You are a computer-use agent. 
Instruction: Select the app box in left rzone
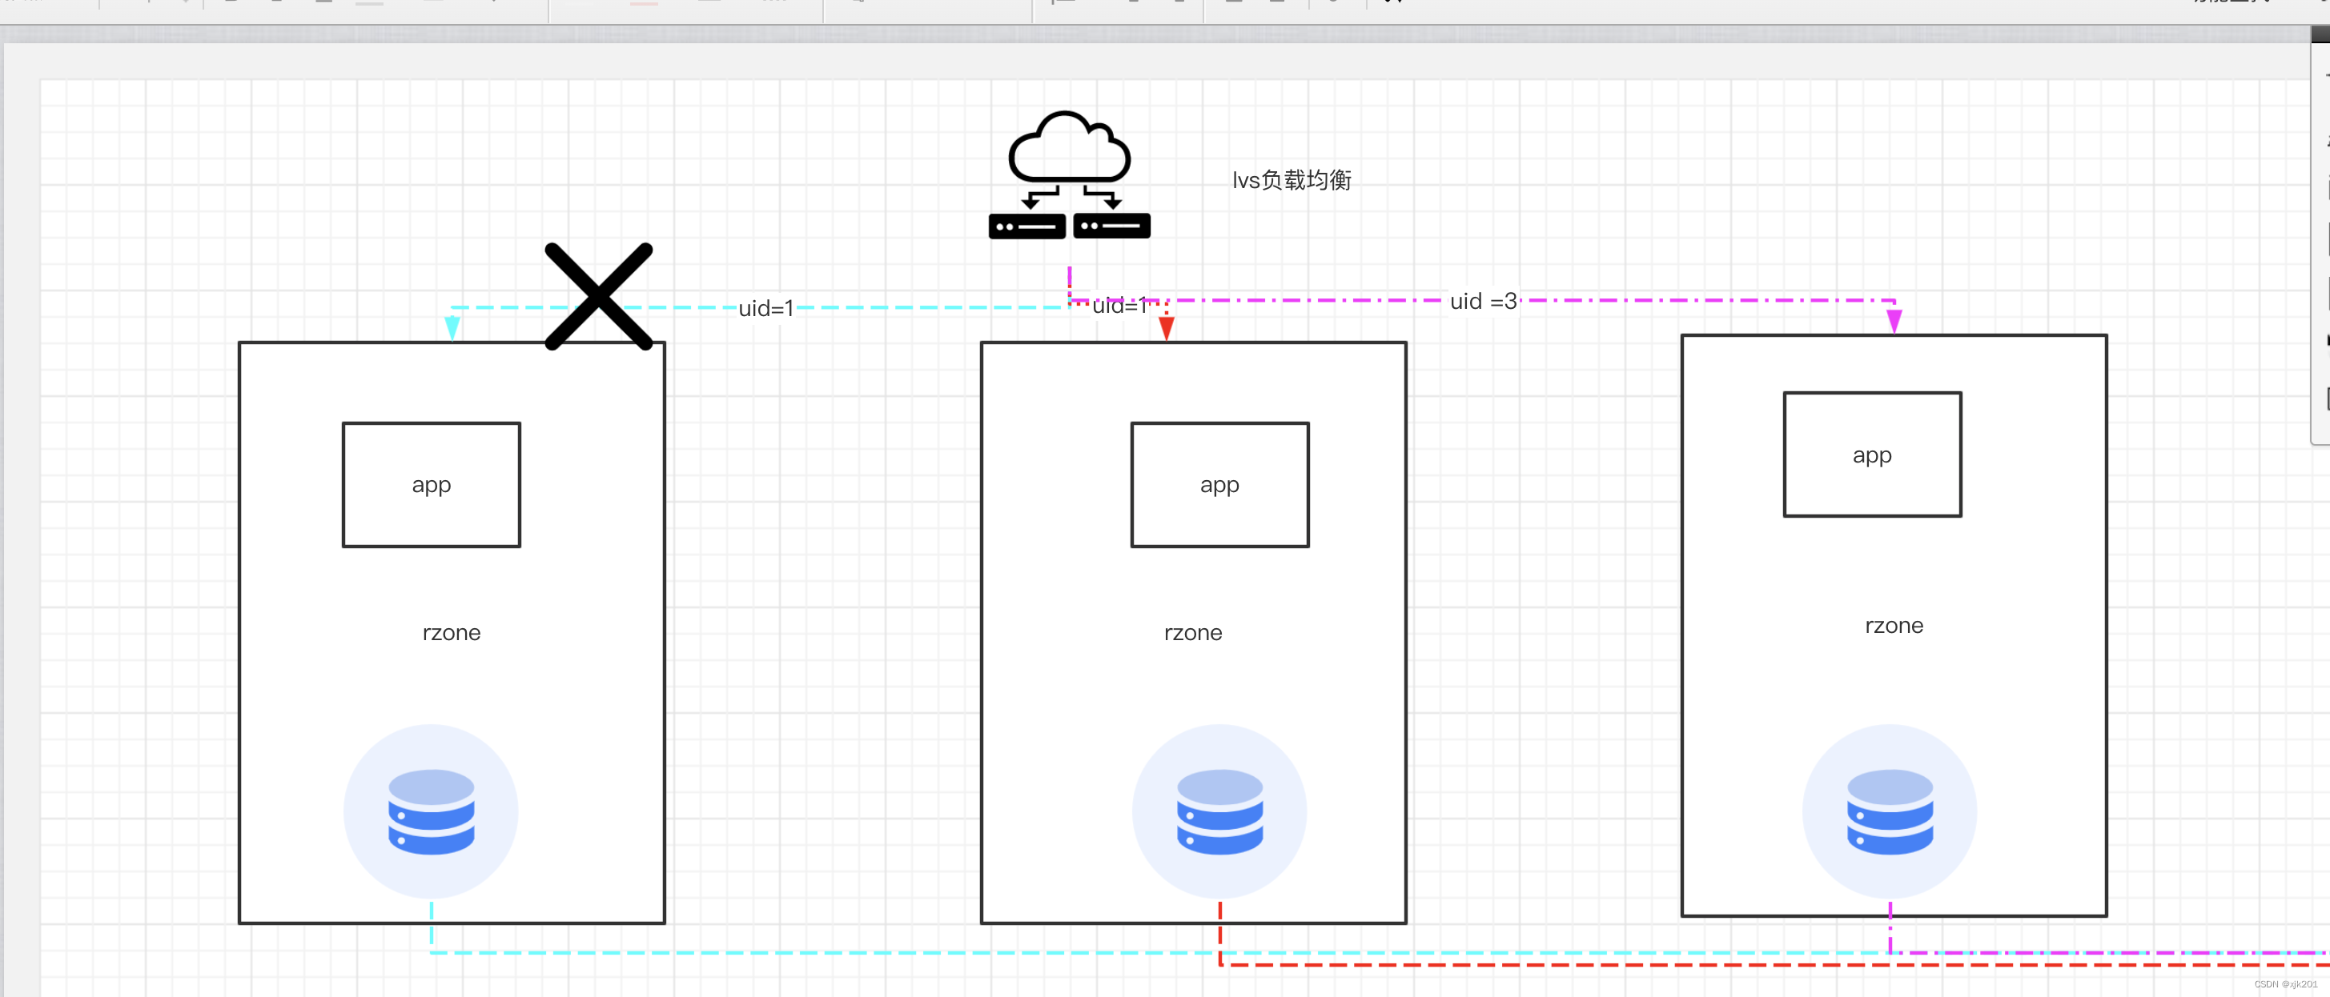(432, 484)
